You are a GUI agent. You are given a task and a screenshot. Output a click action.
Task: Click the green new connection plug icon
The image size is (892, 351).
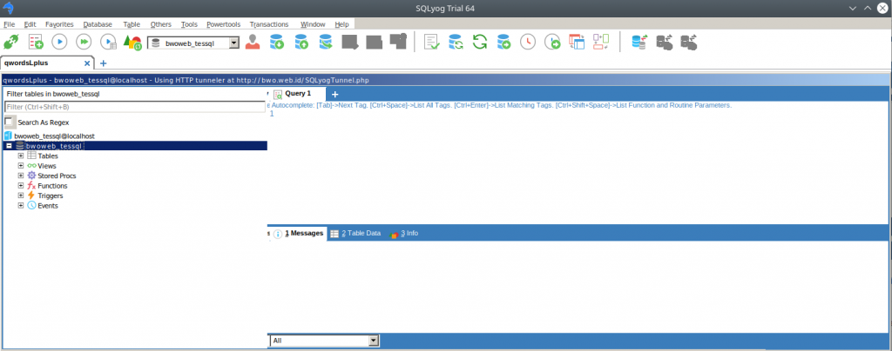[11, 42]
